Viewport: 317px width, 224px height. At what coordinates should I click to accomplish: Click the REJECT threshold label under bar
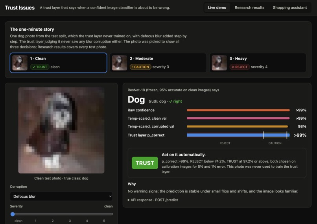(225, 143)
